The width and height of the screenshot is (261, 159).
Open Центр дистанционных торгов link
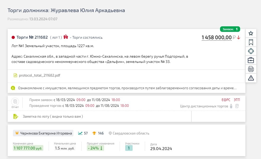pos(204,106)
